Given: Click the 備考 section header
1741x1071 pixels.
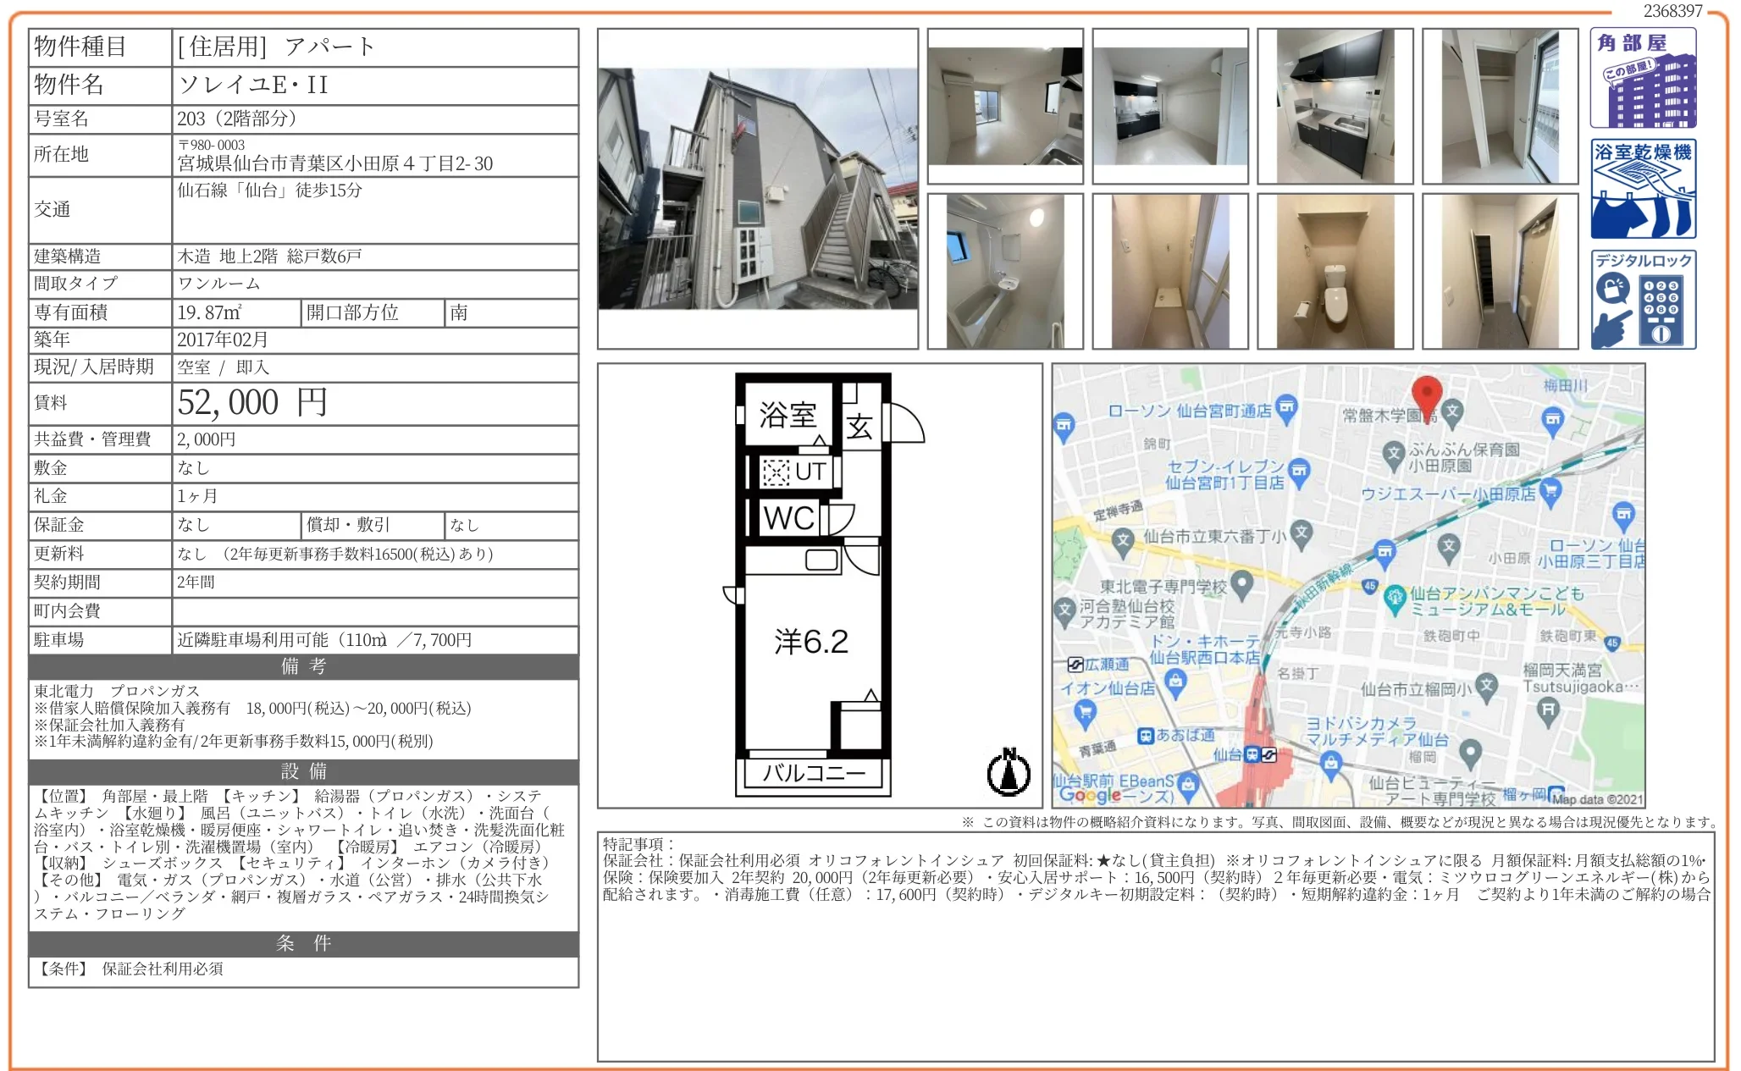Looking at the screenshot, I should [303, 666].
